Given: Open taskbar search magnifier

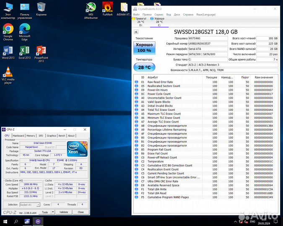Looking at the screenshot, I should coord(16,221).
